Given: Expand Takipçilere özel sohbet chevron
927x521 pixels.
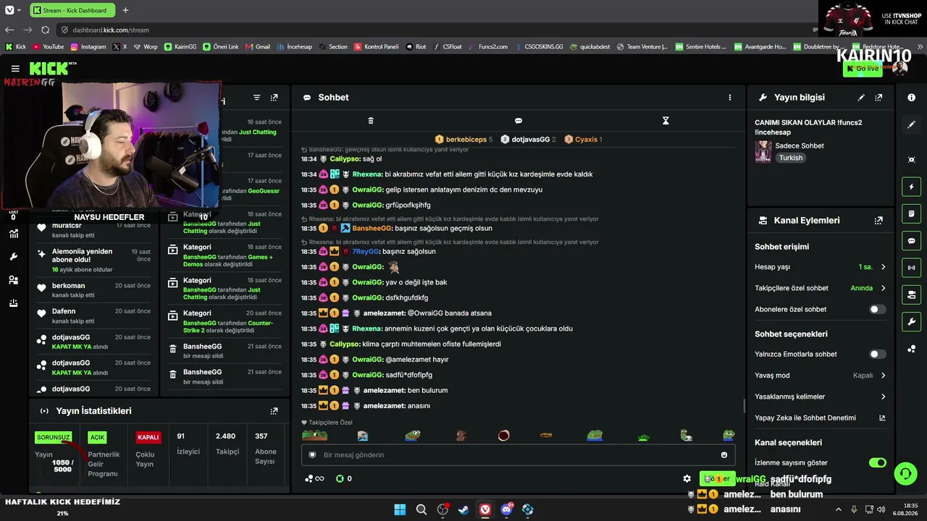Looking at the screenshot, I should pyautogui.click(x=883, y=288).
